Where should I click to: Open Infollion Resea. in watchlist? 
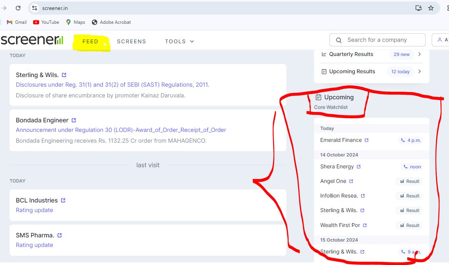pos(339,196)
